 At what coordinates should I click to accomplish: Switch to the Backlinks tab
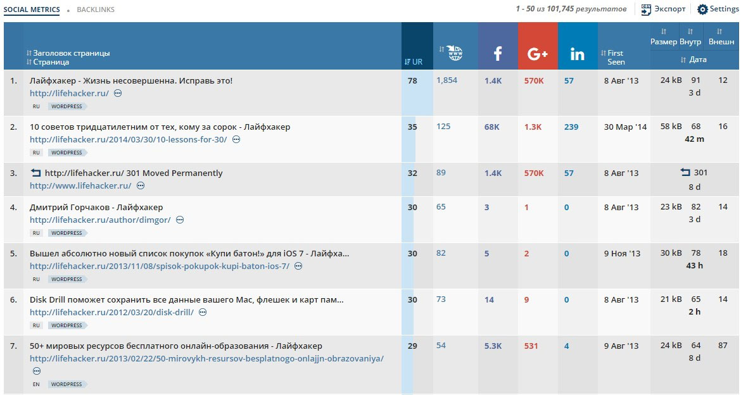pos(96,9)
